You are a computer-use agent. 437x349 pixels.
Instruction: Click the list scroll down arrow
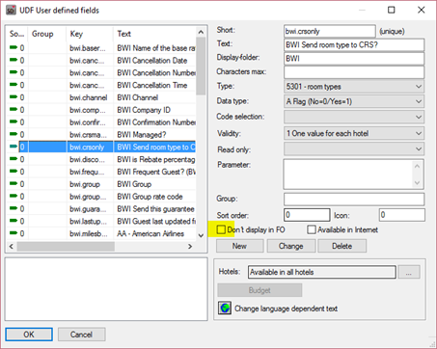(201, 235)
